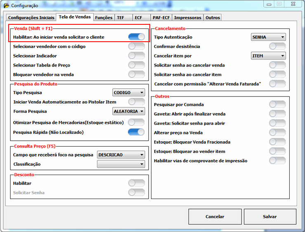Switch to 'Configurações Iniciais' tab

tap(31, 18)
